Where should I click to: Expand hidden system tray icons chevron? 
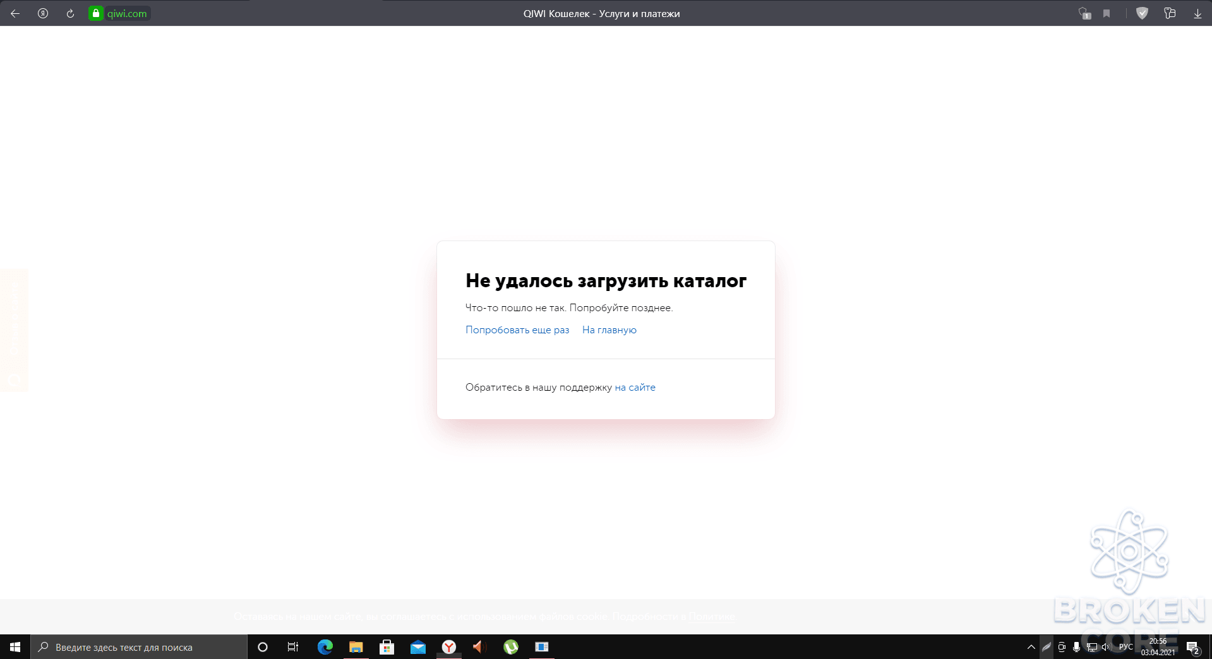click(1031, 647)
